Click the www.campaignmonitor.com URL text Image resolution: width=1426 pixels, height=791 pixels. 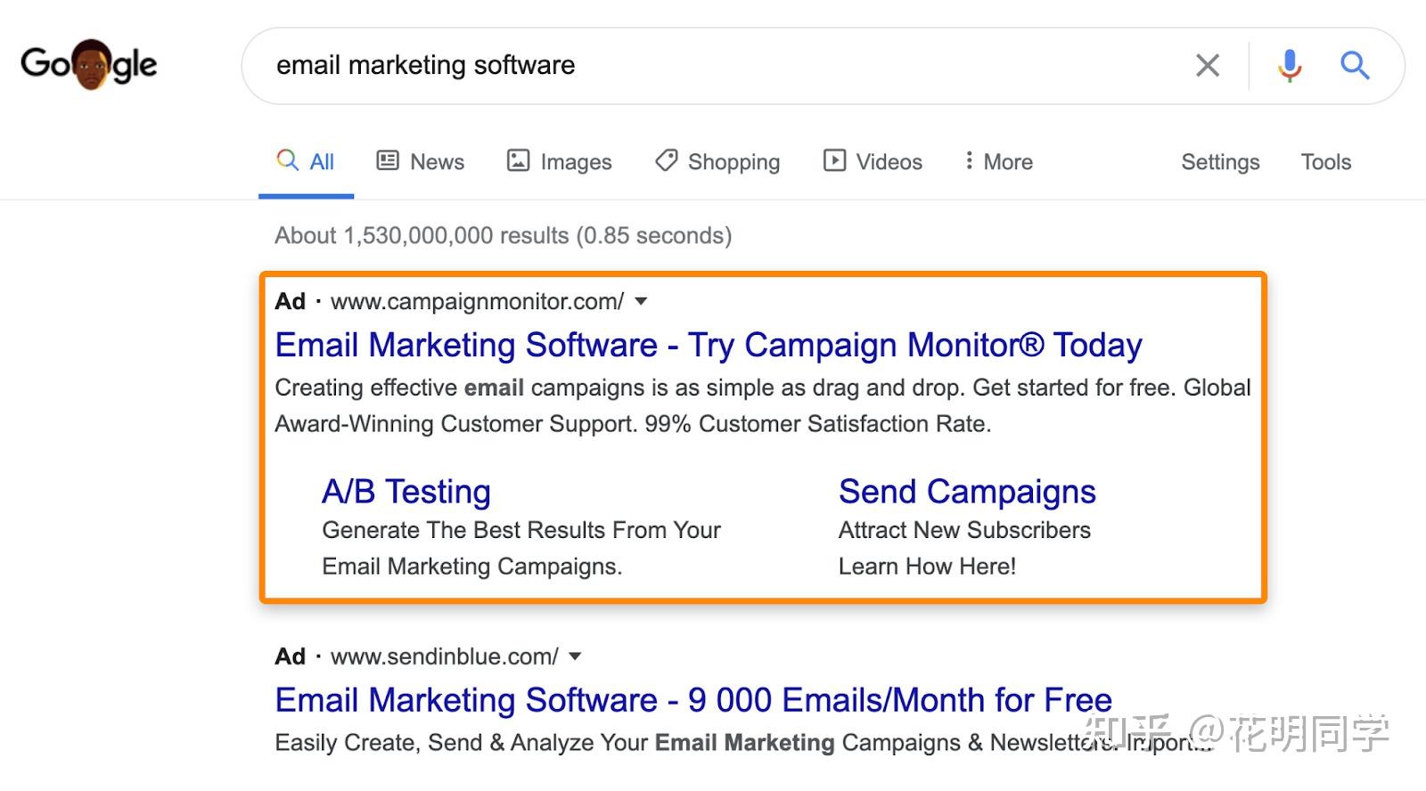tap(477, 301)
